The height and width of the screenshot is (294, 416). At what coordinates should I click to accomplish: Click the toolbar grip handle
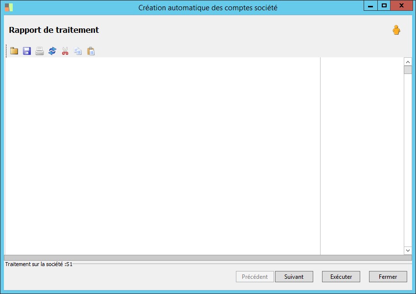[x=6, y=51]
